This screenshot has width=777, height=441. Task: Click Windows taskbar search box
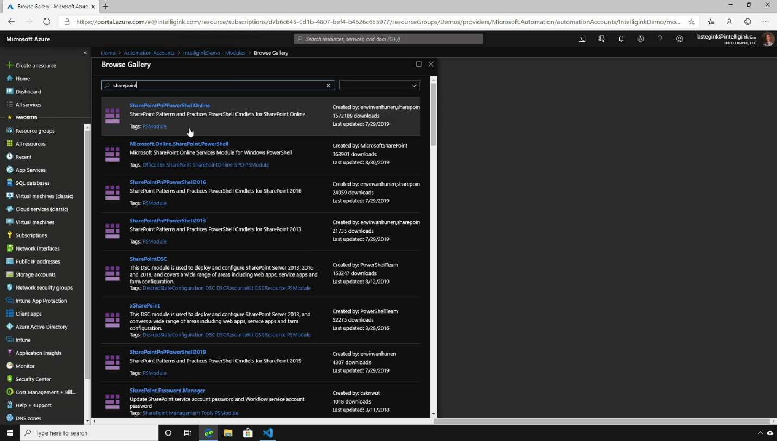point(89,433)
